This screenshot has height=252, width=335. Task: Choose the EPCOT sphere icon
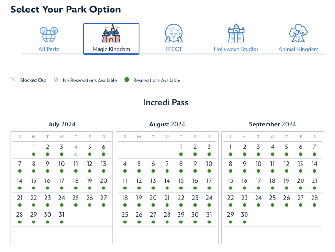(174, 33)
